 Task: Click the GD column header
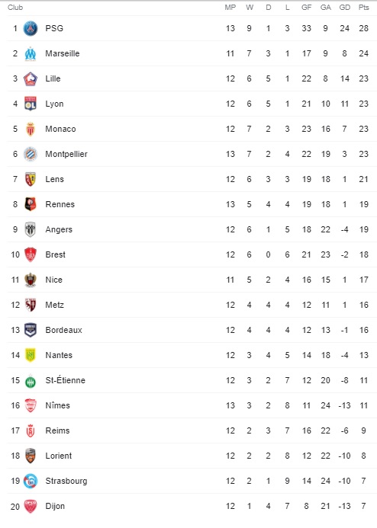point(345,8)
